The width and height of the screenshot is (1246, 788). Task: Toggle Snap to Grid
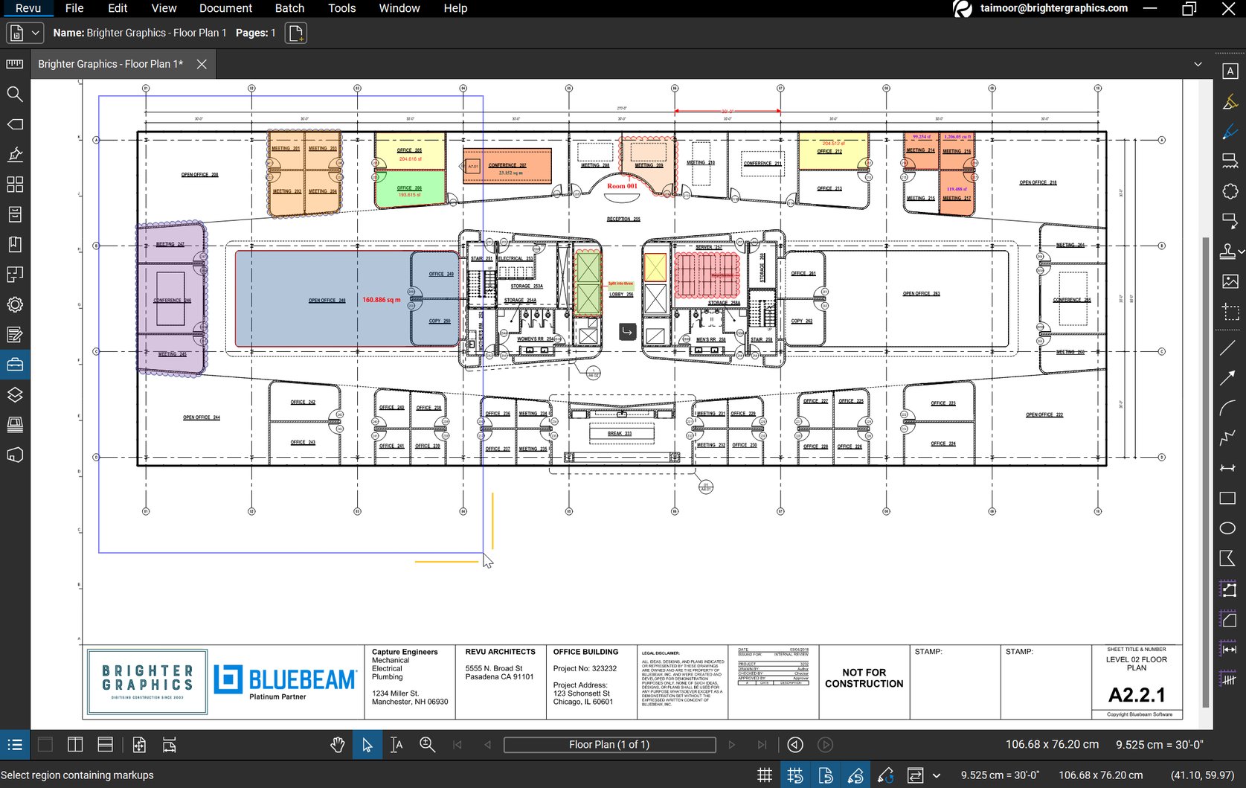tap(795, 775)
